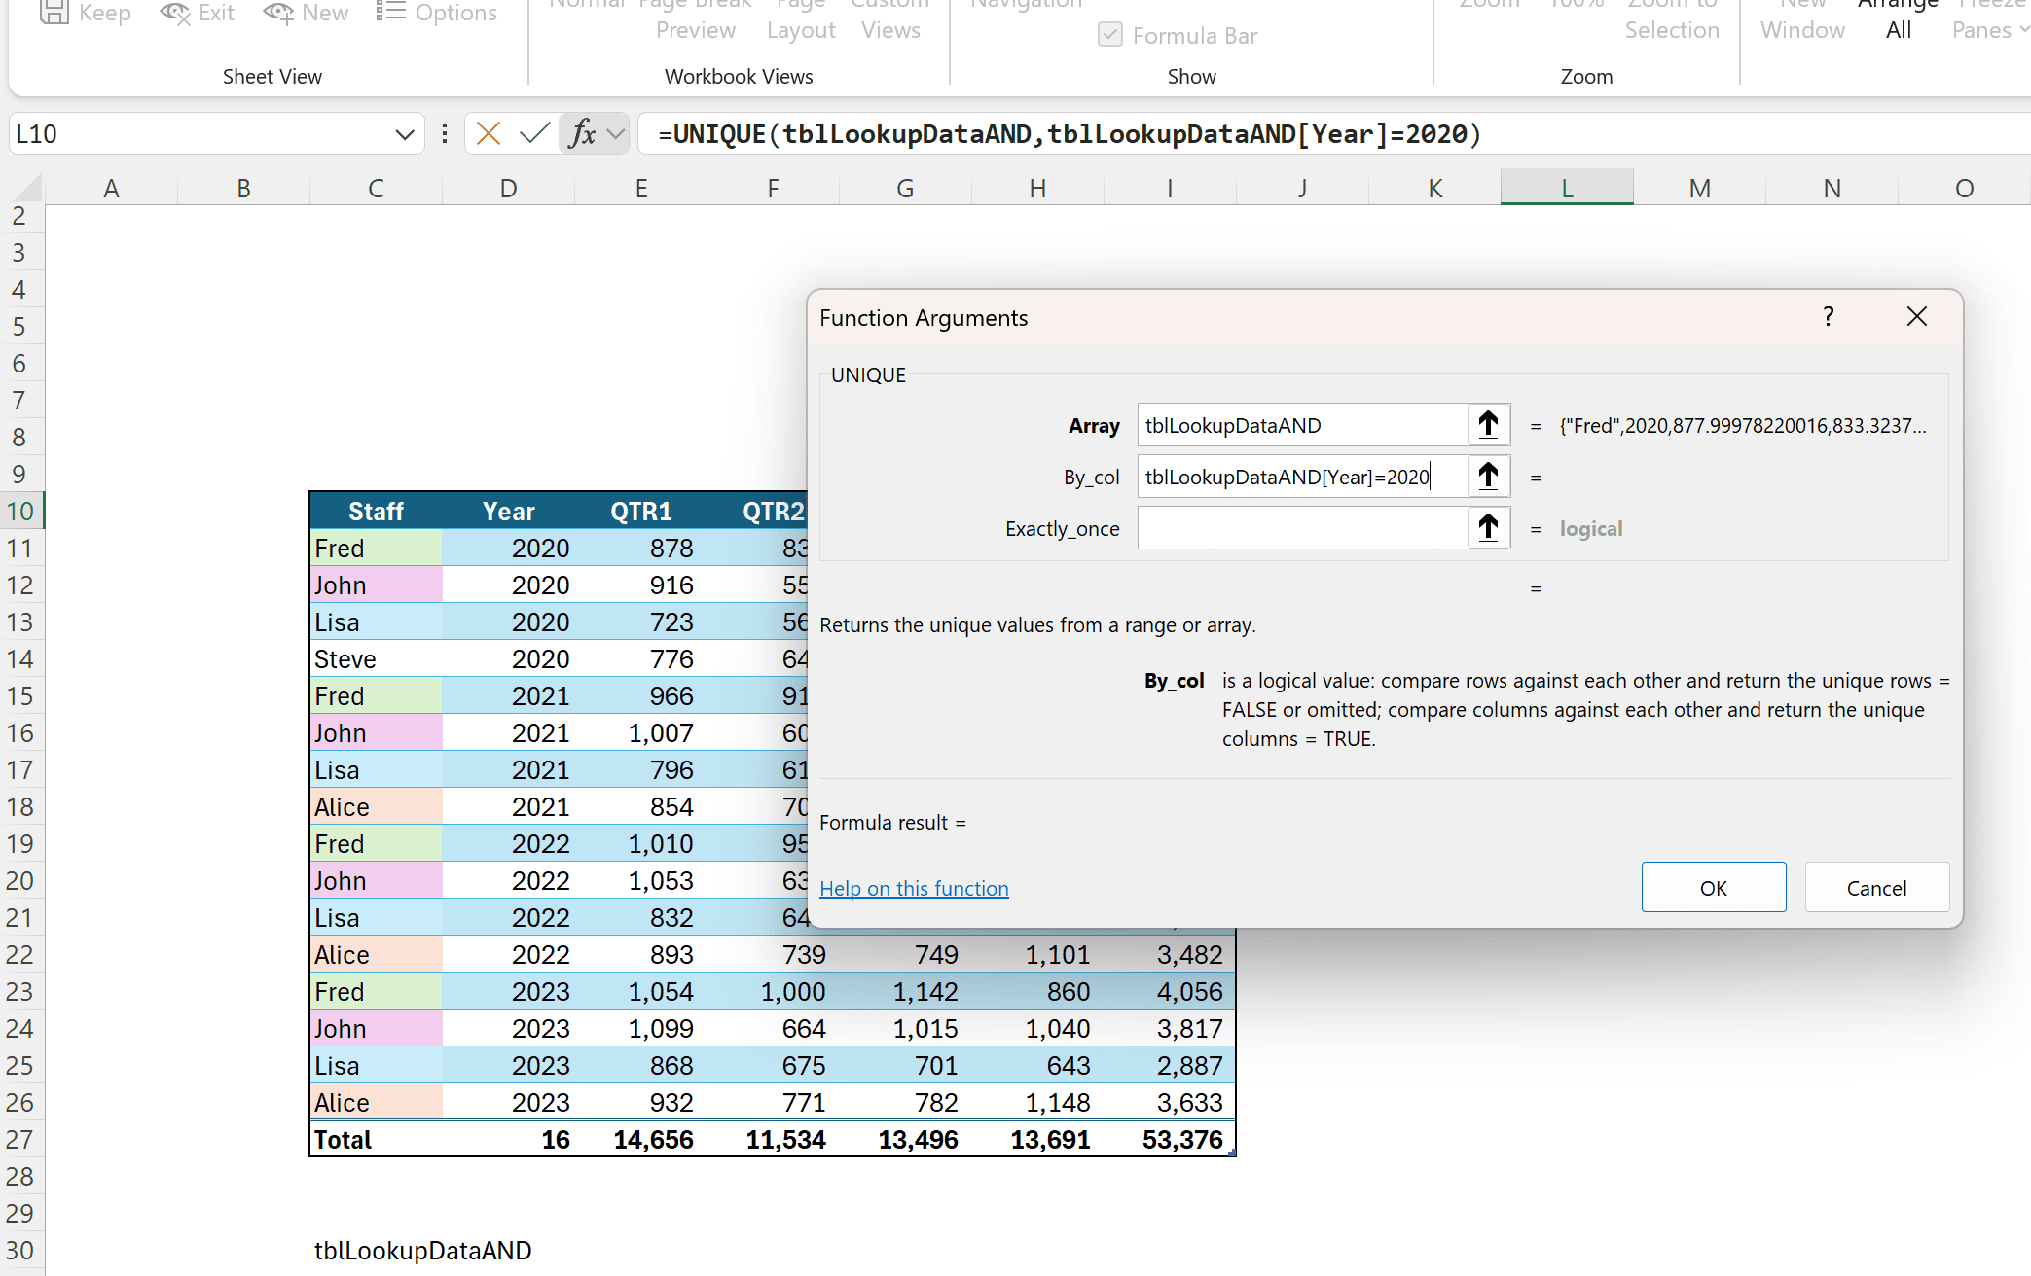Image resolution: width=2031 pixels, height=1276 pixels.
Task: Click the Keep sheet view icon
Action: [54, 13]
